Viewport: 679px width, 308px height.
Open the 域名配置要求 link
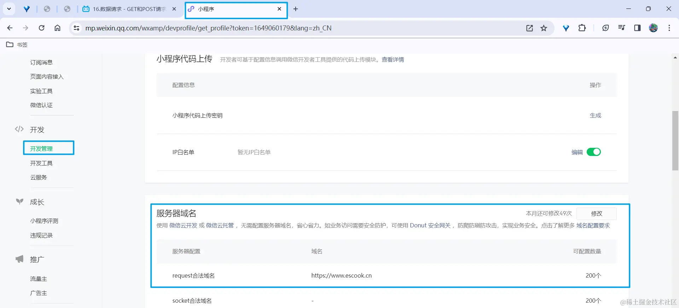[x=593, y=226]
